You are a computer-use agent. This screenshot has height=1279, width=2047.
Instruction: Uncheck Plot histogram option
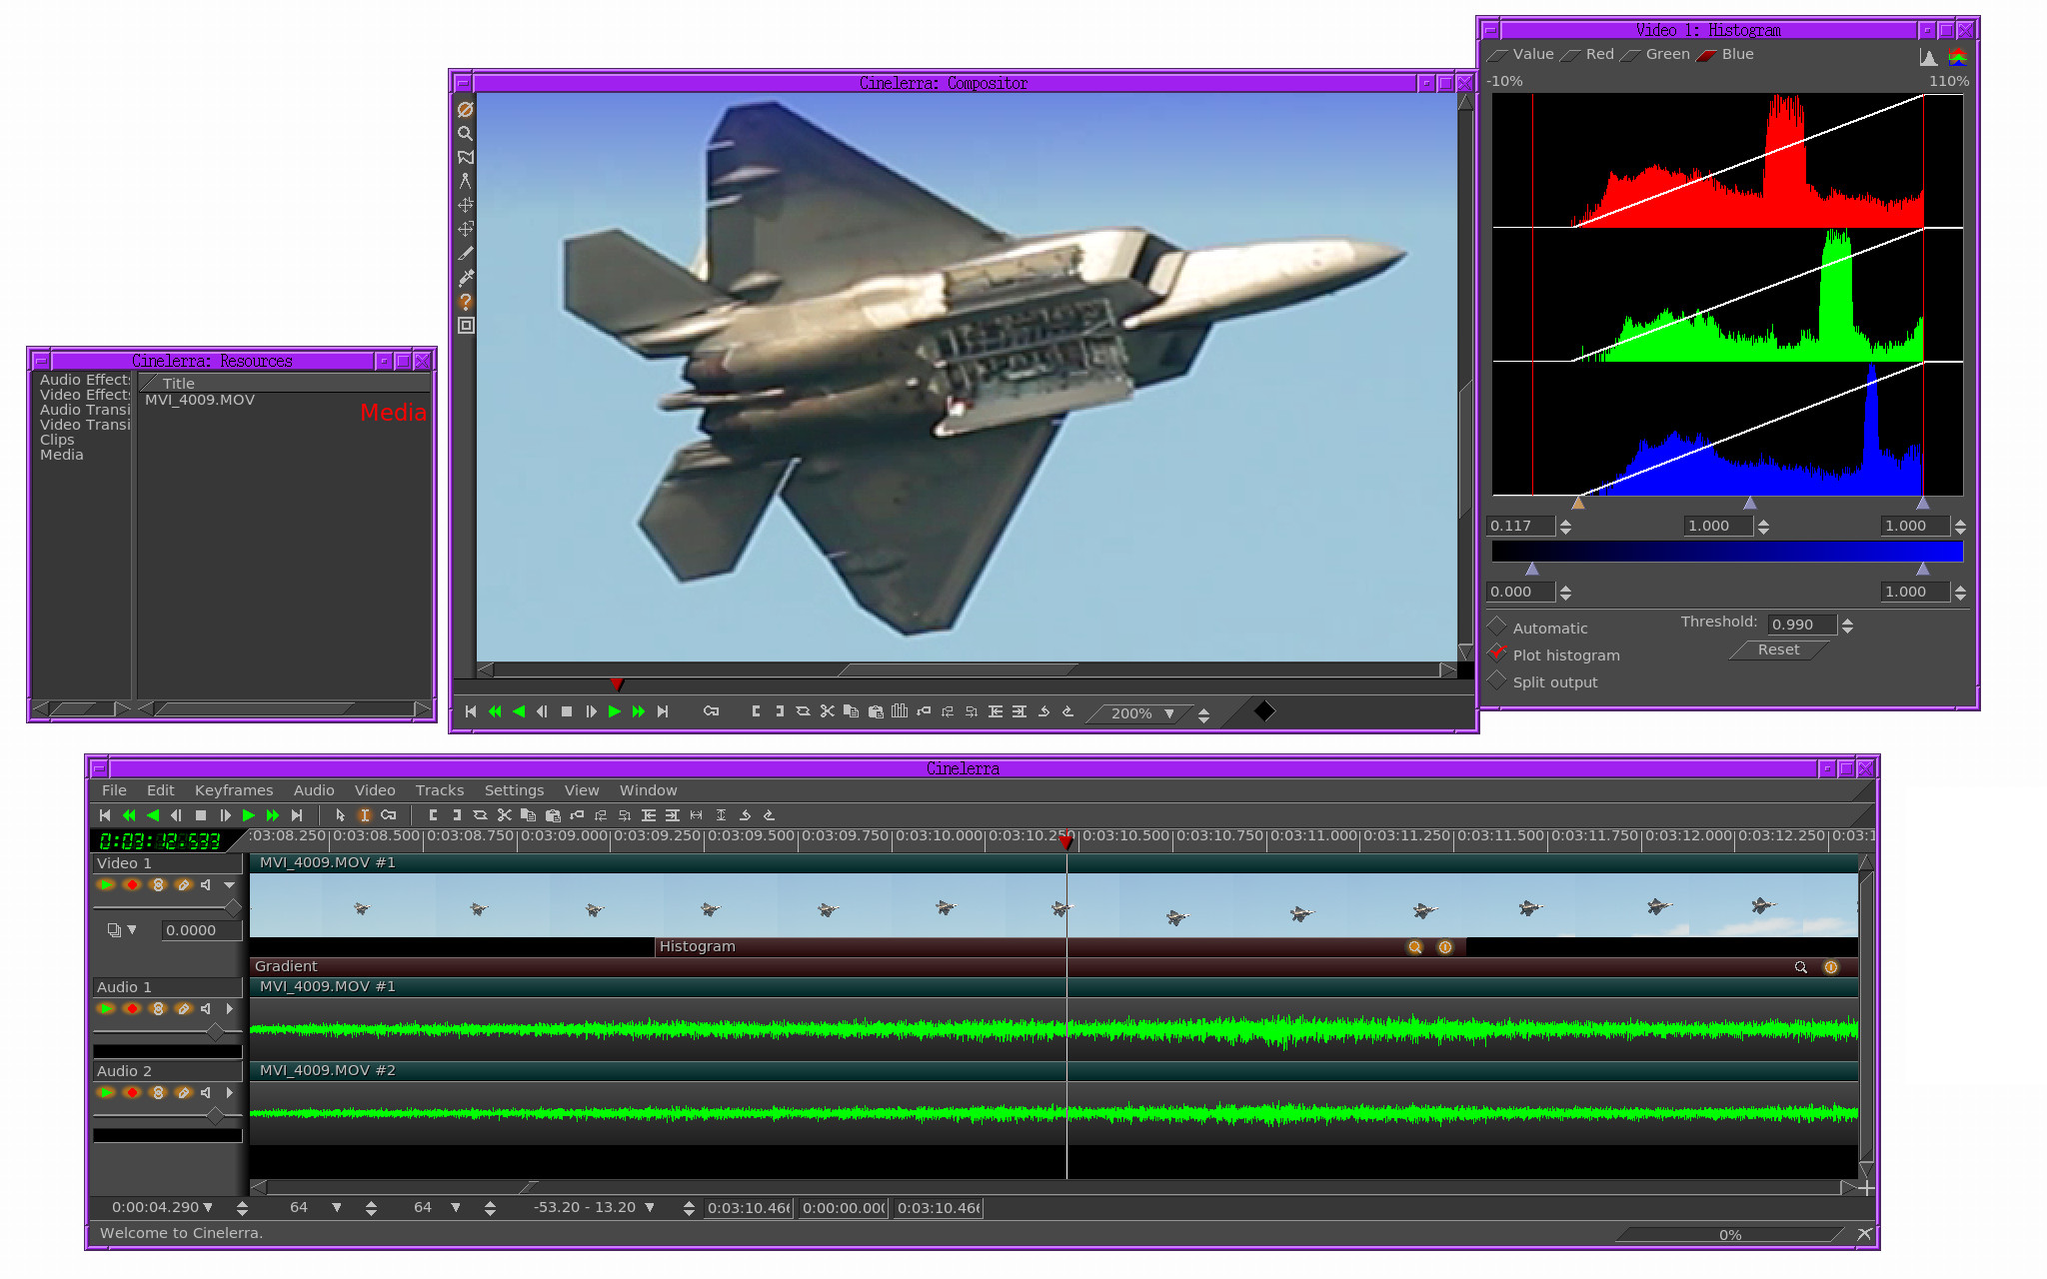[x=1496, y=654]
